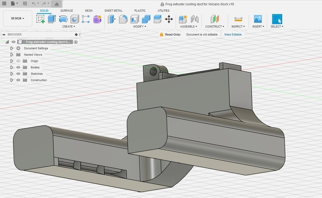This screenshot has height=198, width=322.
Task: Click the Joint tool icon
Action: click(x=194, y=19)
